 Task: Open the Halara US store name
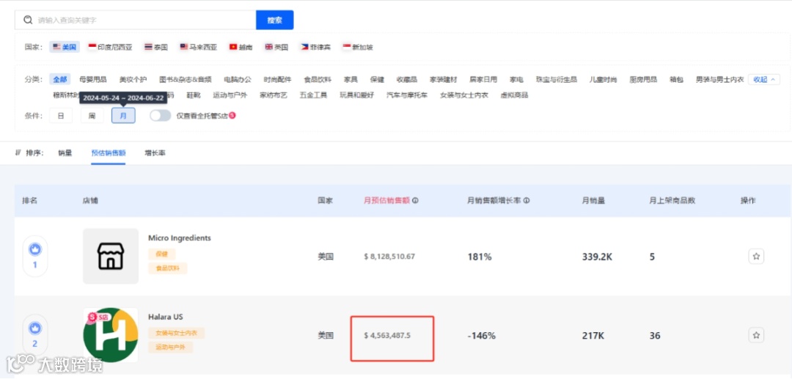[x=165, y=317]
